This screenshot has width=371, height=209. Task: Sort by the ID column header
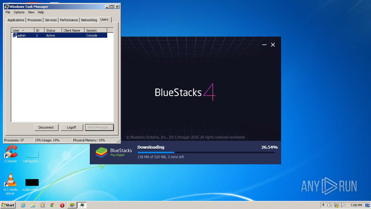[39, 30]
